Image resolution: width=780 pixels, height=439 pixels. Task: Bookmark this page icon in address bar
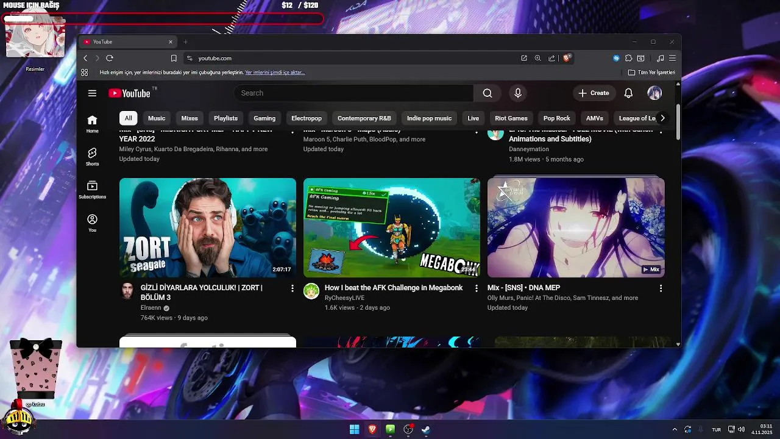pos(174,58)
